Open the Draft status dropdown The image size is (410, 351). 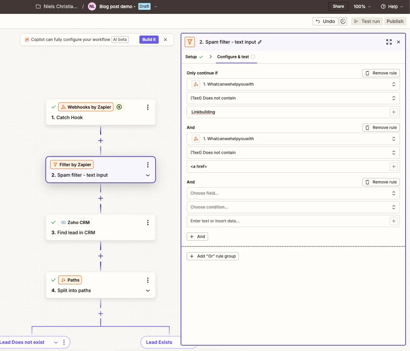tap(156, 6)
